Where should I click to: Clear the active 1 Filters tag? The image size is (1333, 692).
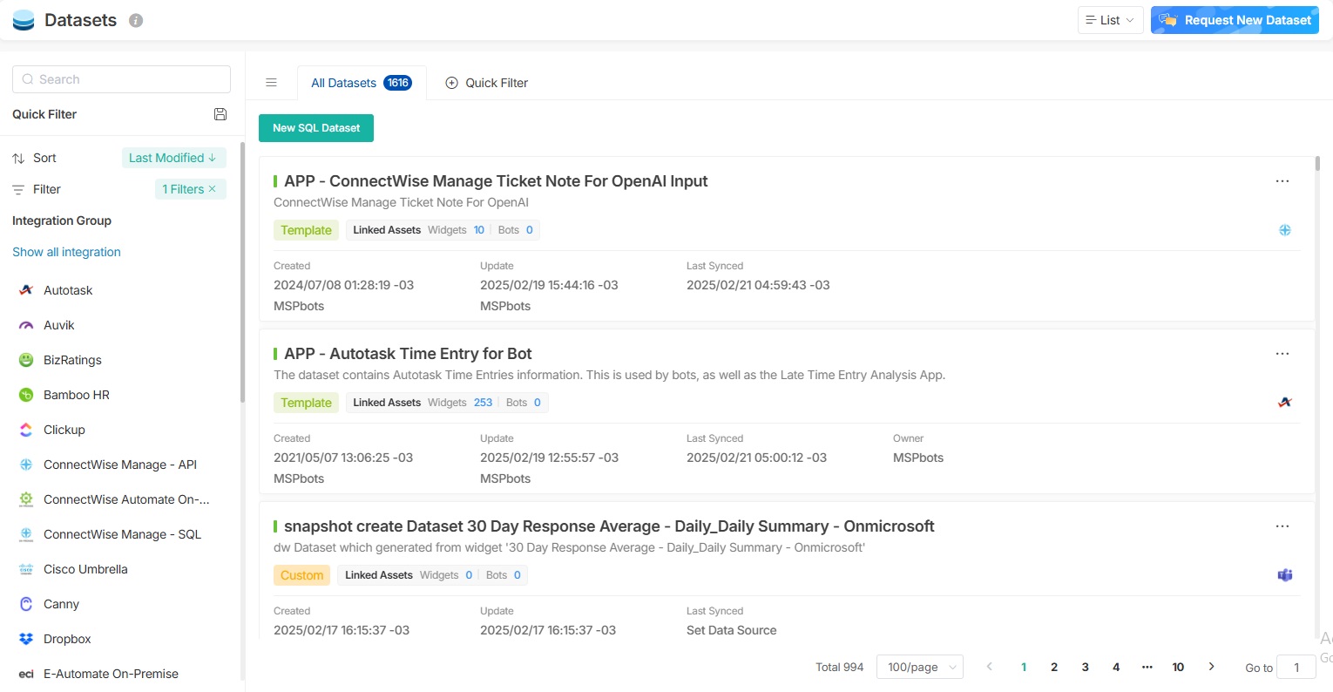point(213,189)
